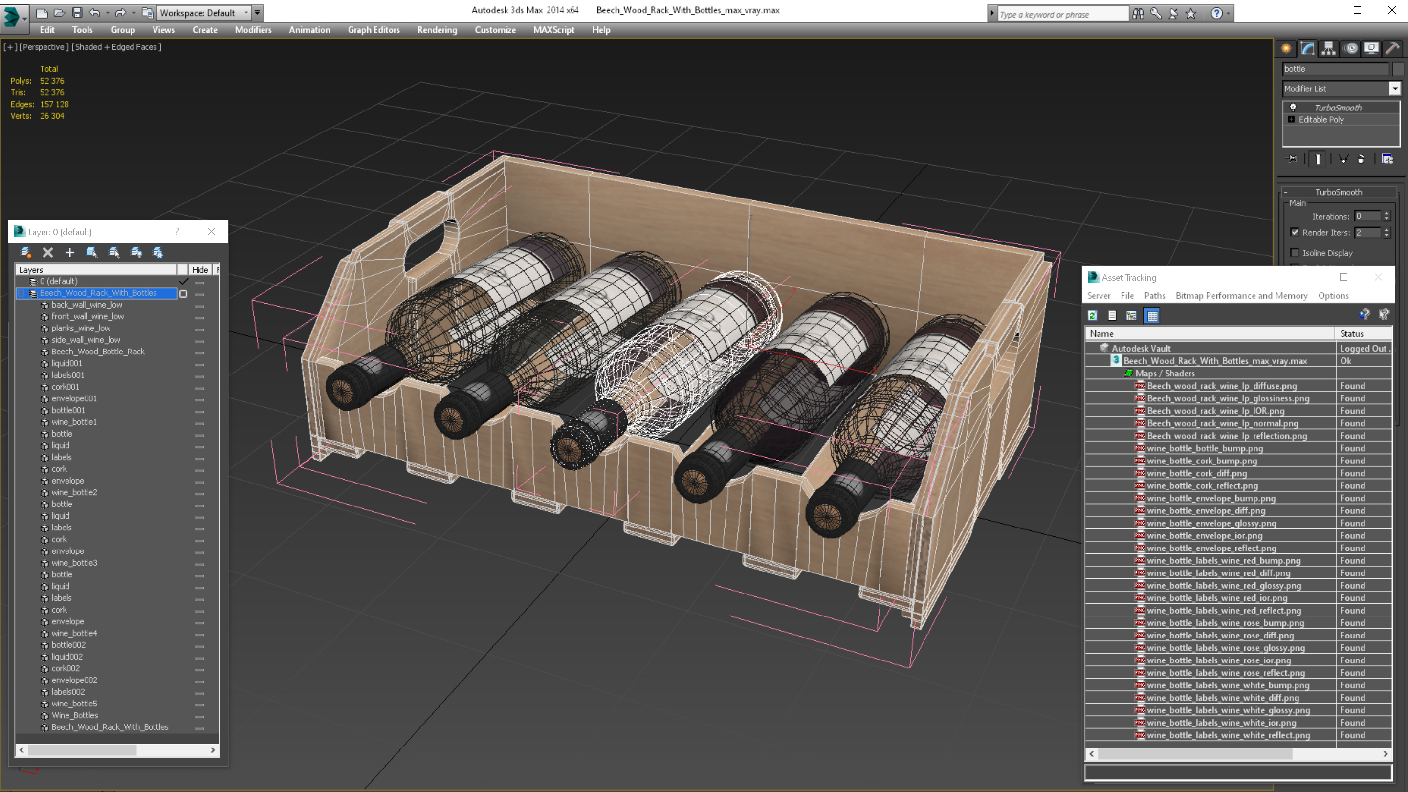1408x792 pixels.
Task: Collapse the Beech_Wood_Rack_With_Bottles layer tree
Action: pos(22,293)
